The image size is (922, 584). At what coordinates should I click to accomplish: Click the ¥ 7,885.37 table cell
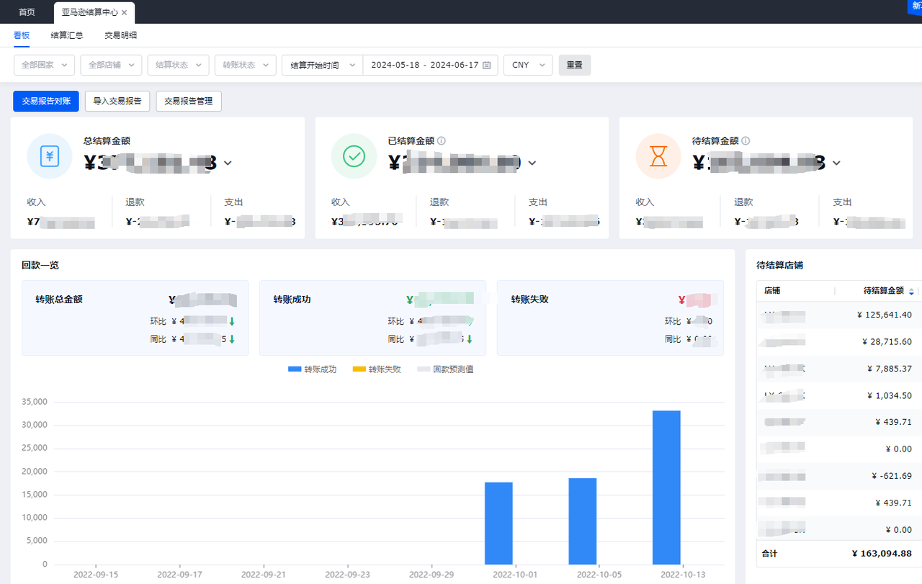tap(890, 368)
